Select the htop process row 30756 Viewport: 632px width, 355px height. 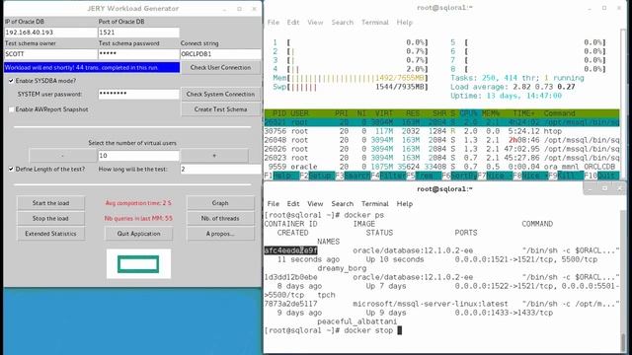pos(441,131)
